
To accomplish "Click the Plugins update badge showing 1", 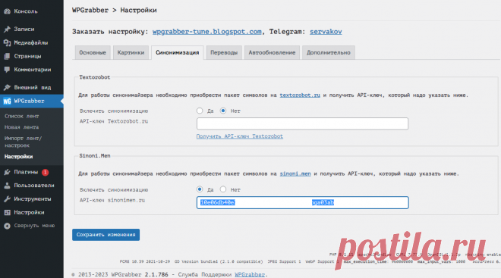I will pyautogui.click(x=45, y=172).
